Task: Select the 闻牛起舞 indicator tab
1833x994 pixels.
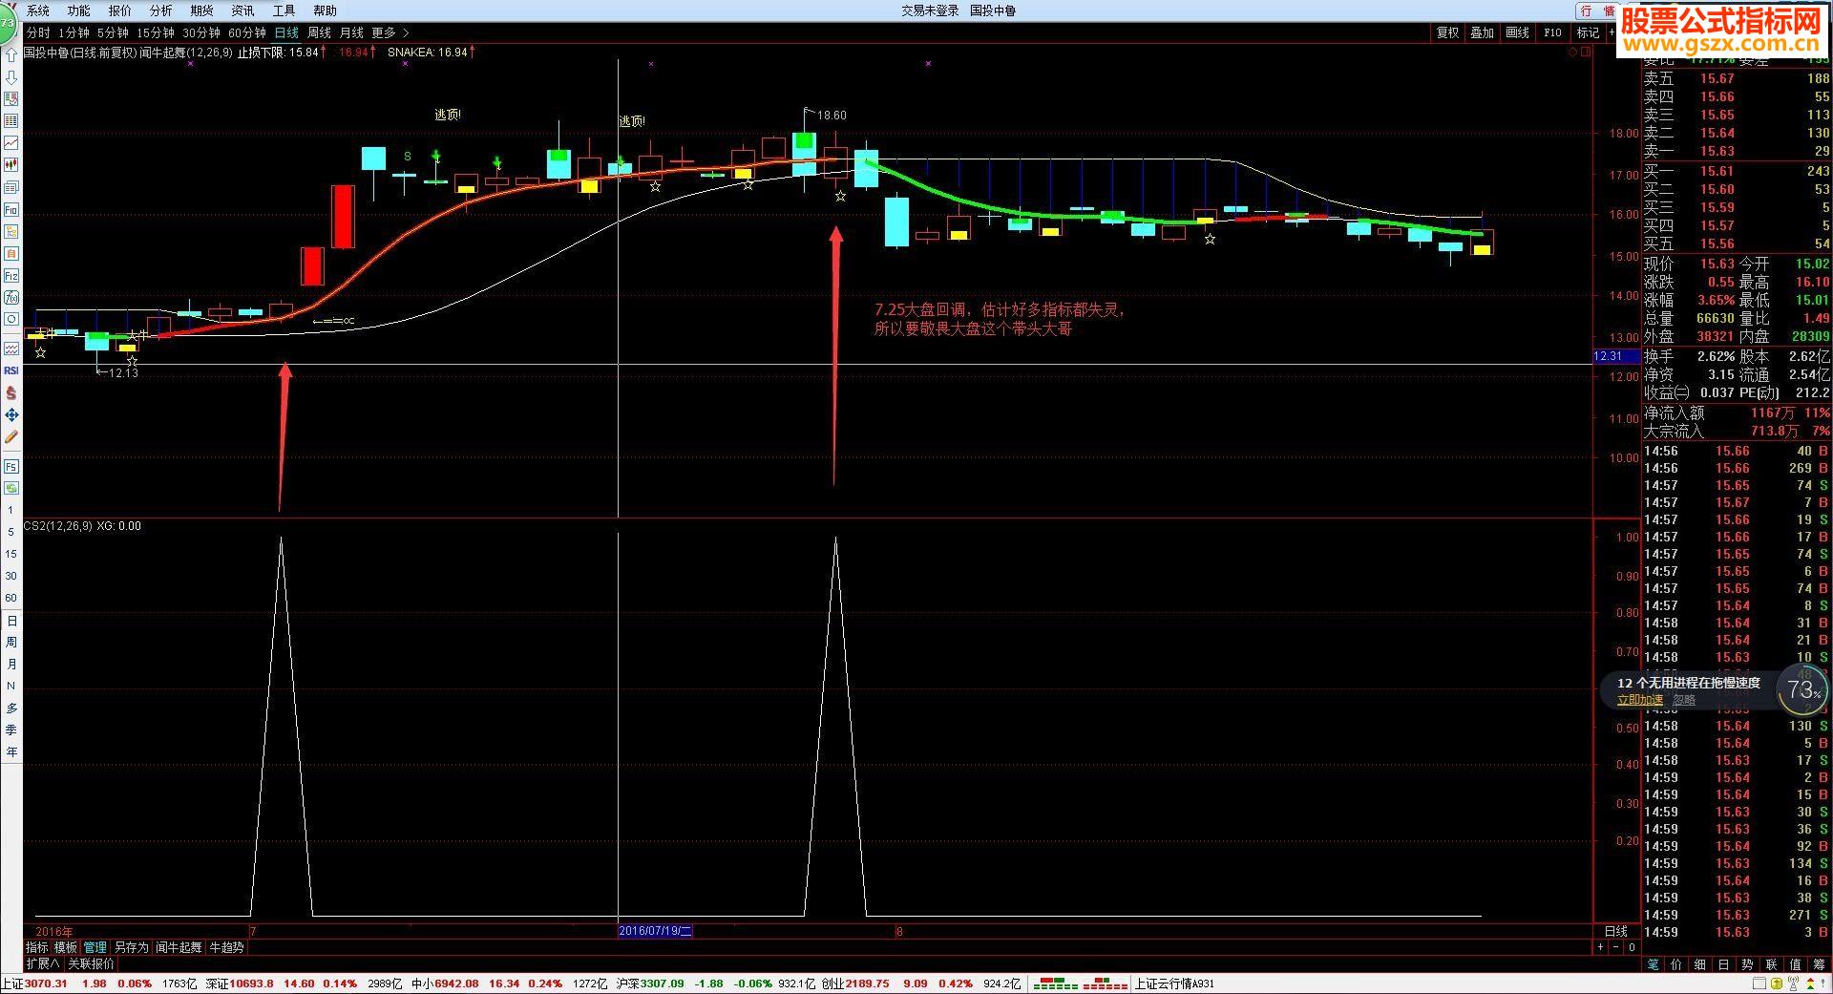Action: (179, 947)
